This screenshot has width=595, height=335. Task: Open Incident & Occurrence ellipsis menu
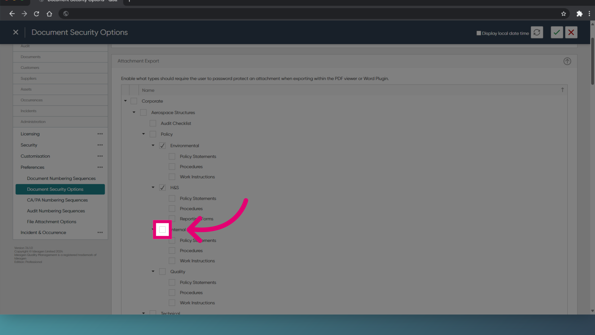[x=100, y=233]
